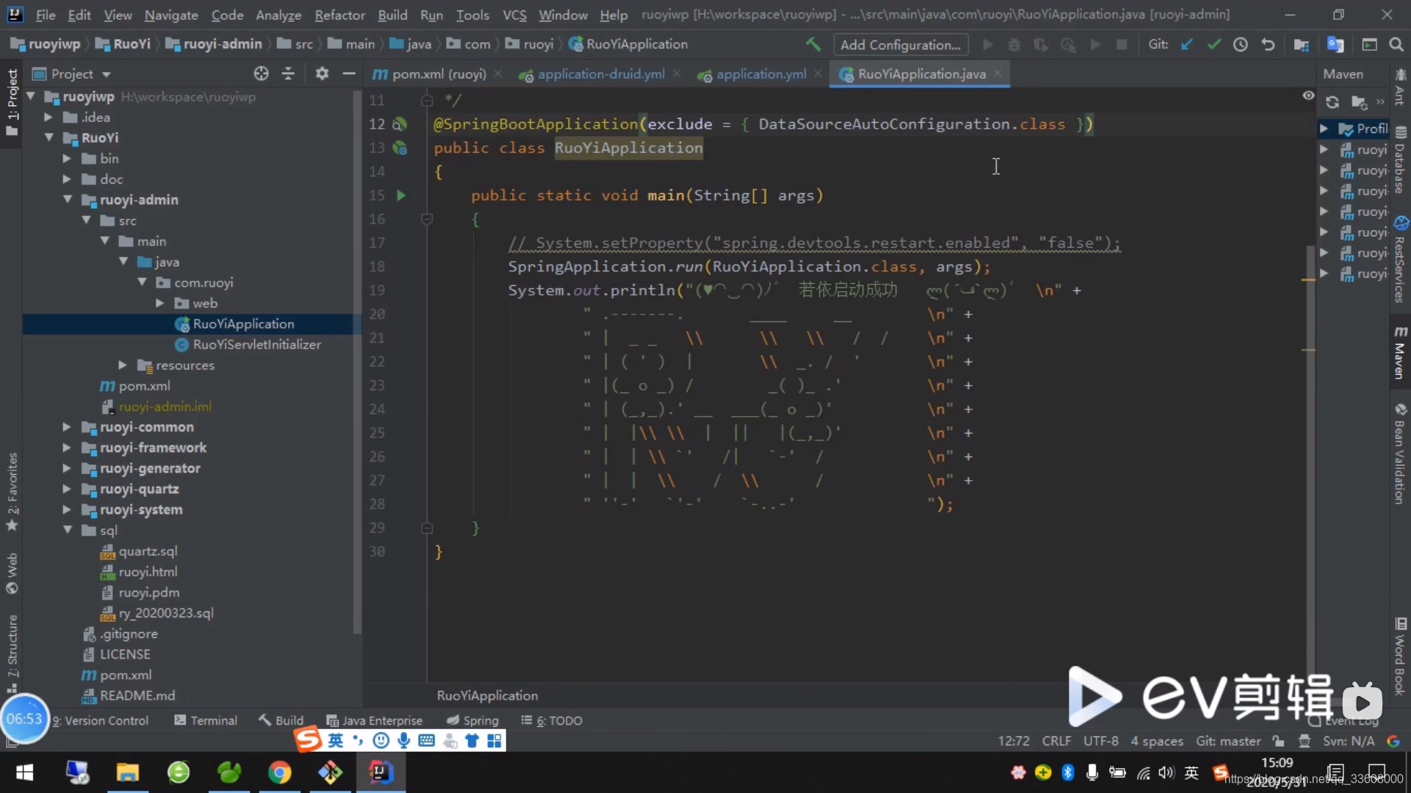The image size is (1411, 793).
Task: Expand the ruoyi-common module
Action: (67, 427)
